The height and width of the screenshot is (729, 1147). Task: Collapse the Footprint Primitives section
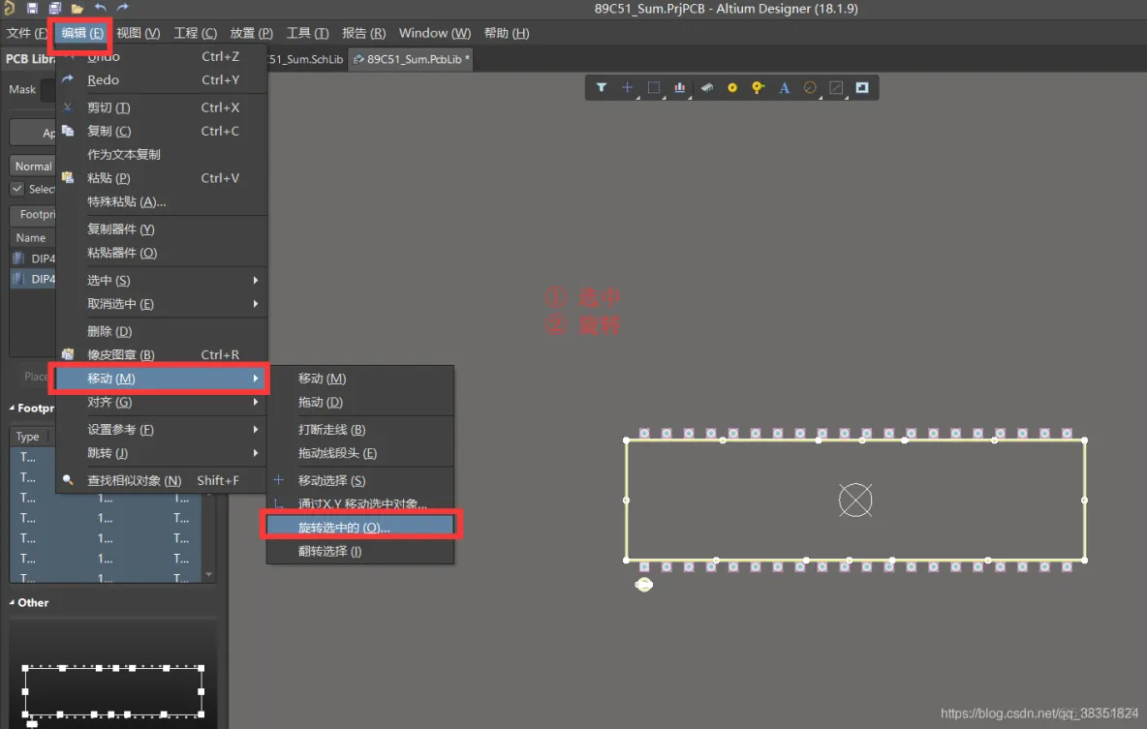coord(12,408)
